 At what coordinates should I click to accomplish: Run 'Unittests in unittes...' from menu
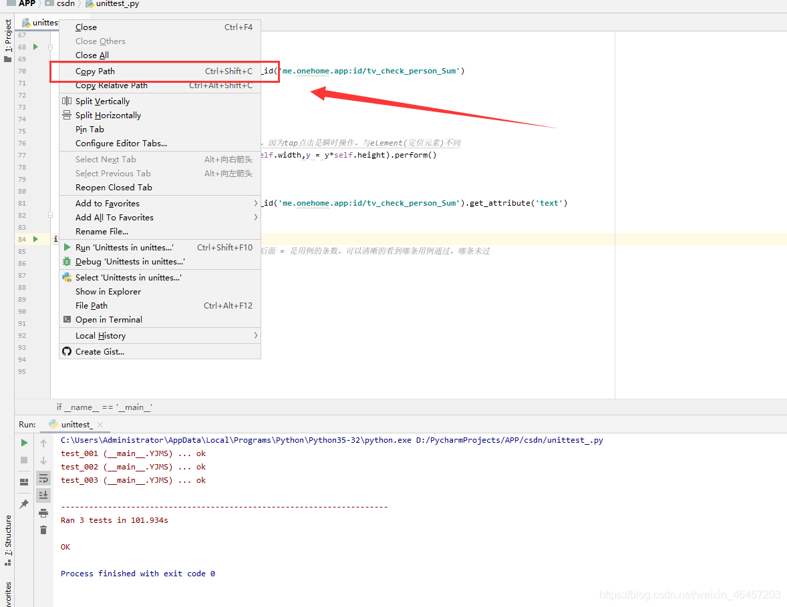pos(160,248)
